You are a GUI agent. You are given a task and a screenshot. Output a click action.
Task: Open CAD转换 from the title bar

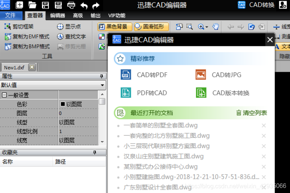click(x=256, y=5)
